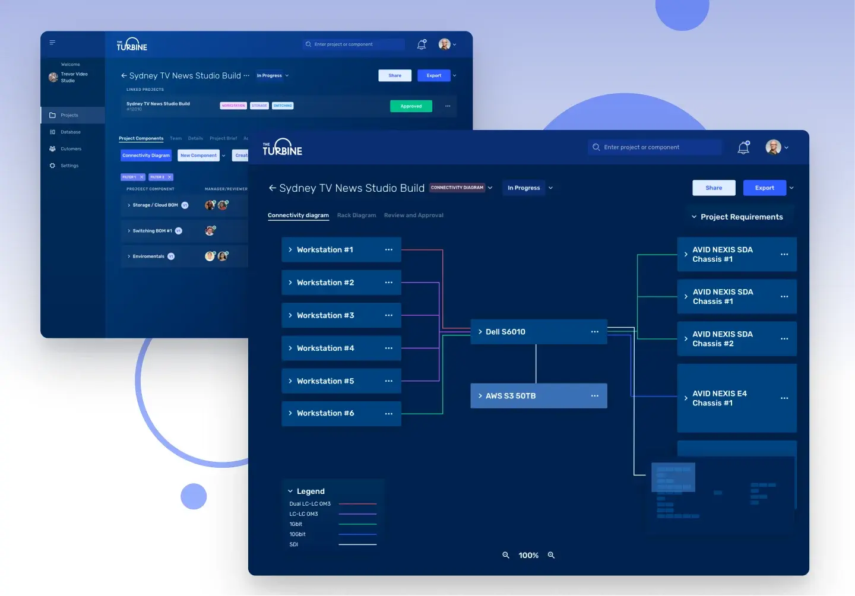Select the Project Brief tab in back window
855x596 pixels.
pyautogui.click(x=223, y=138)
